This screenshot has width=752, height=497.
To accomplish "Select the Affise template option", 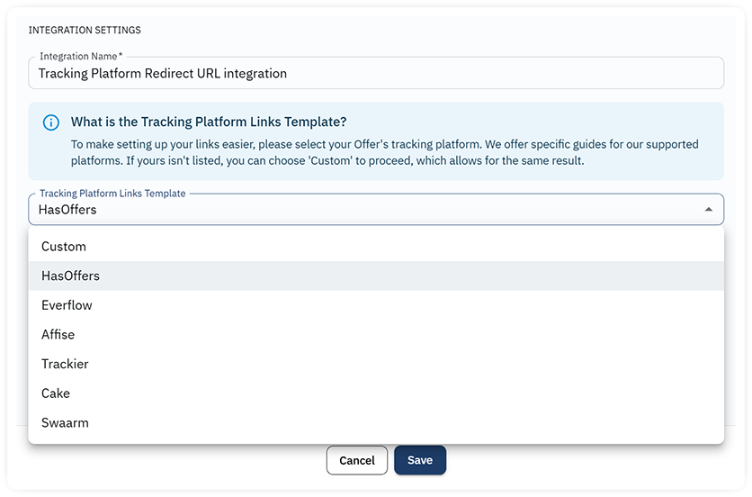I will 376,334.
